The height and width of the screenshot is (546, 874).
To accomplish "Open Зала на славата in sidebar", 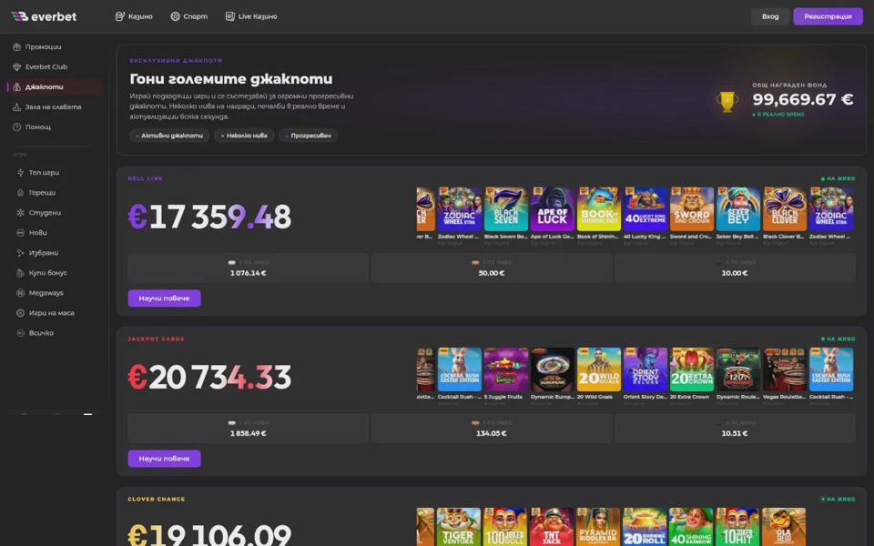I will point(53,107).
